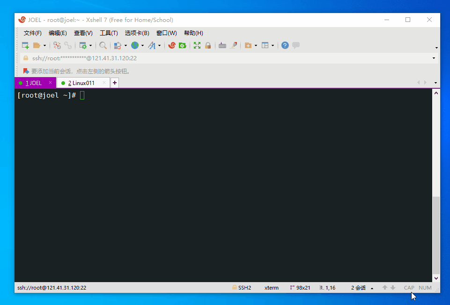Screen dimensions: 450x305
Task: Expand the Properties dropdown arrow
Action: 90,45
